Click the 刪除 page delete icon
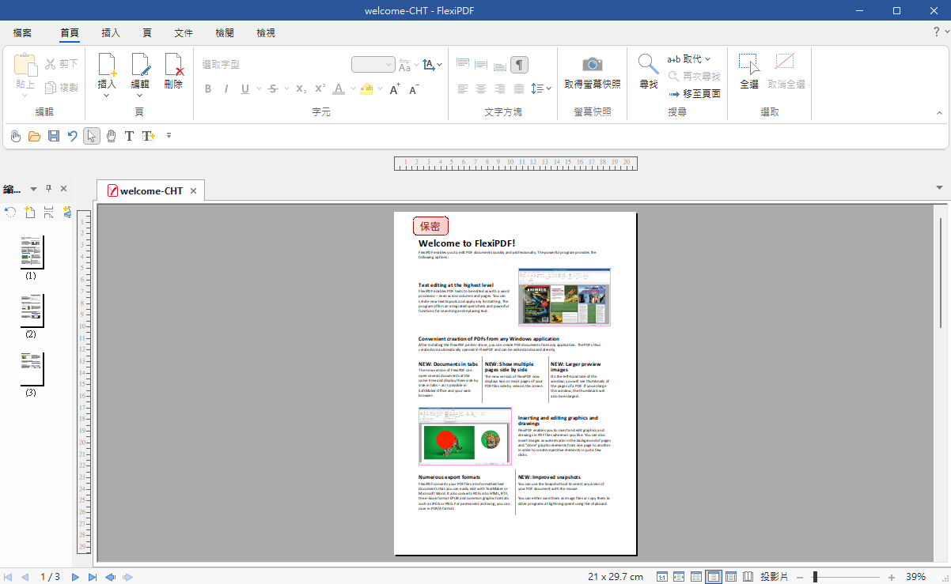The image size is (951, 584). pyautogui.click(x=173, y=65)
